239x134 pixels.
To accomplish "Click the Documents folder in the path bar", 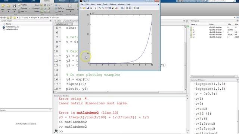I will click(44, 18).
